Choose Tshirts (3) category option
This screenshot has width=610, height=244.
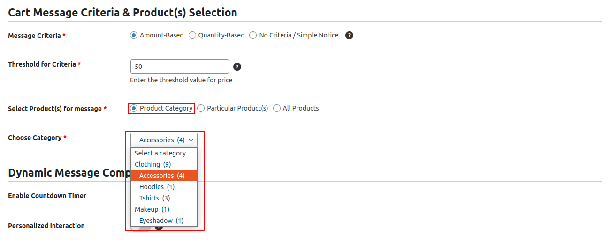tap(155, 198)
